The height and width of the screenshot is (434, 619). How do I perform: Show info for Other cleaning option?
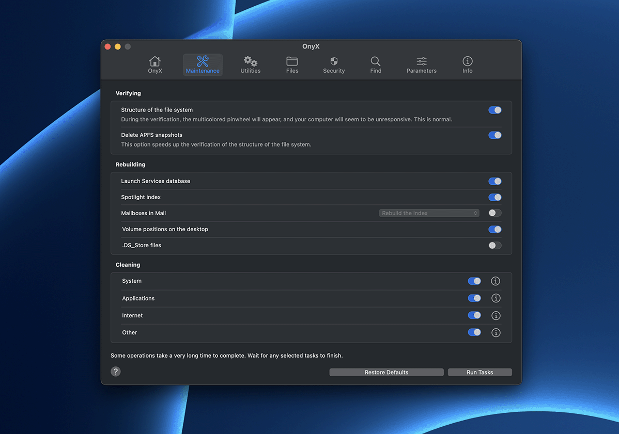point(496,333)
